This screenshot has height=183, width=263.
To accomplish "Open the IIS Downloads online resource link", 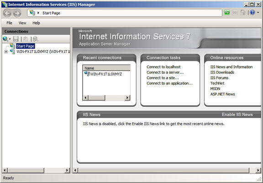I will coord(222,72).
